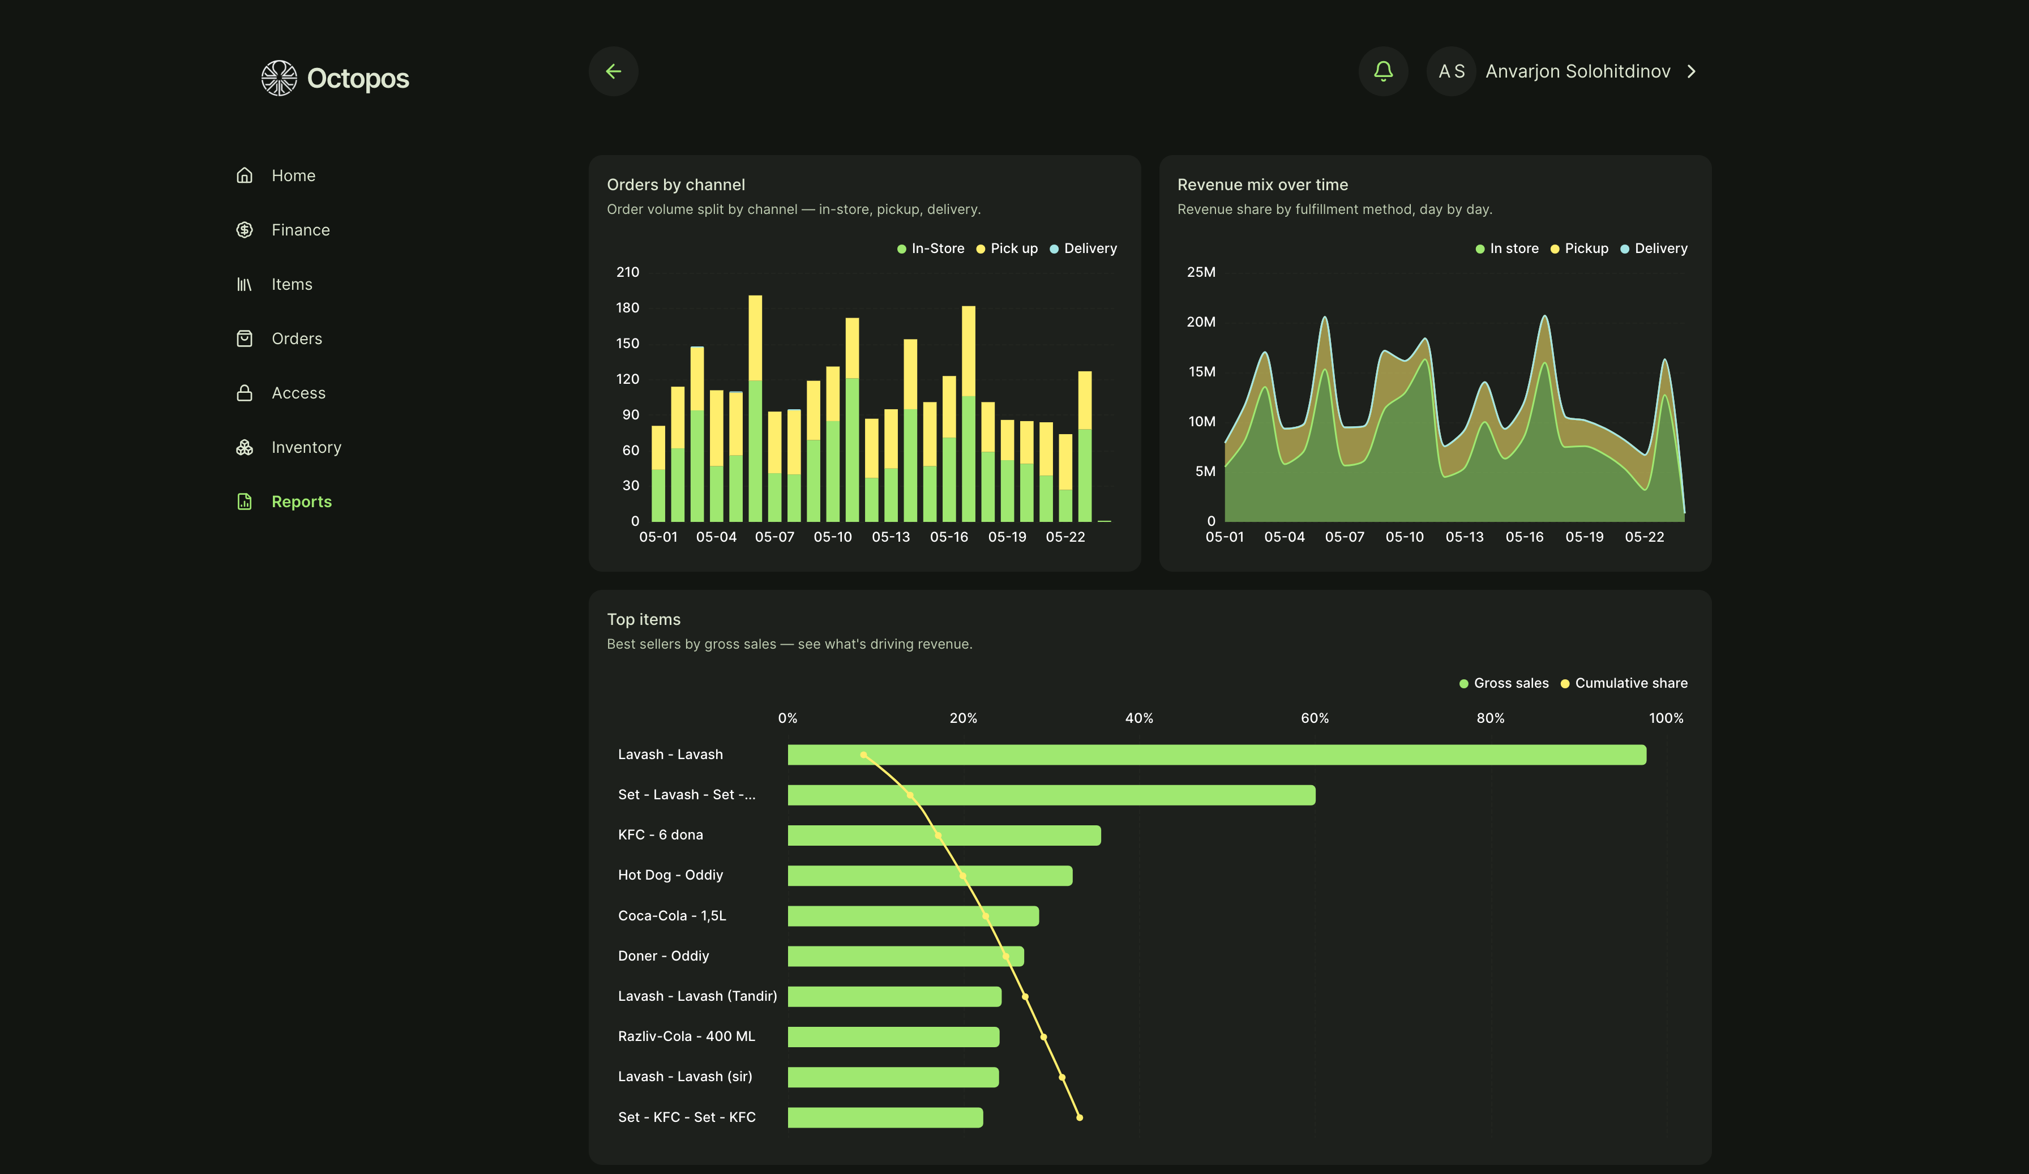Click the Items library icon
Image resolution: width=2029 pixels, height=1174 pixels.
[245, 284]
